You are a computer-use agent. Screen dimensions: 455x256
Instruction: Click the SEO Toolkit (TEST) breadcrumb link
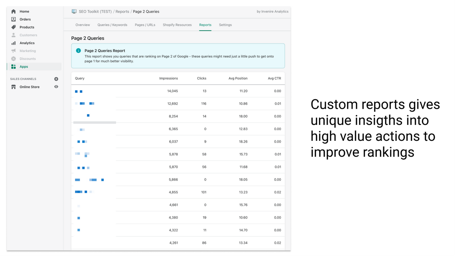(95, 11)
